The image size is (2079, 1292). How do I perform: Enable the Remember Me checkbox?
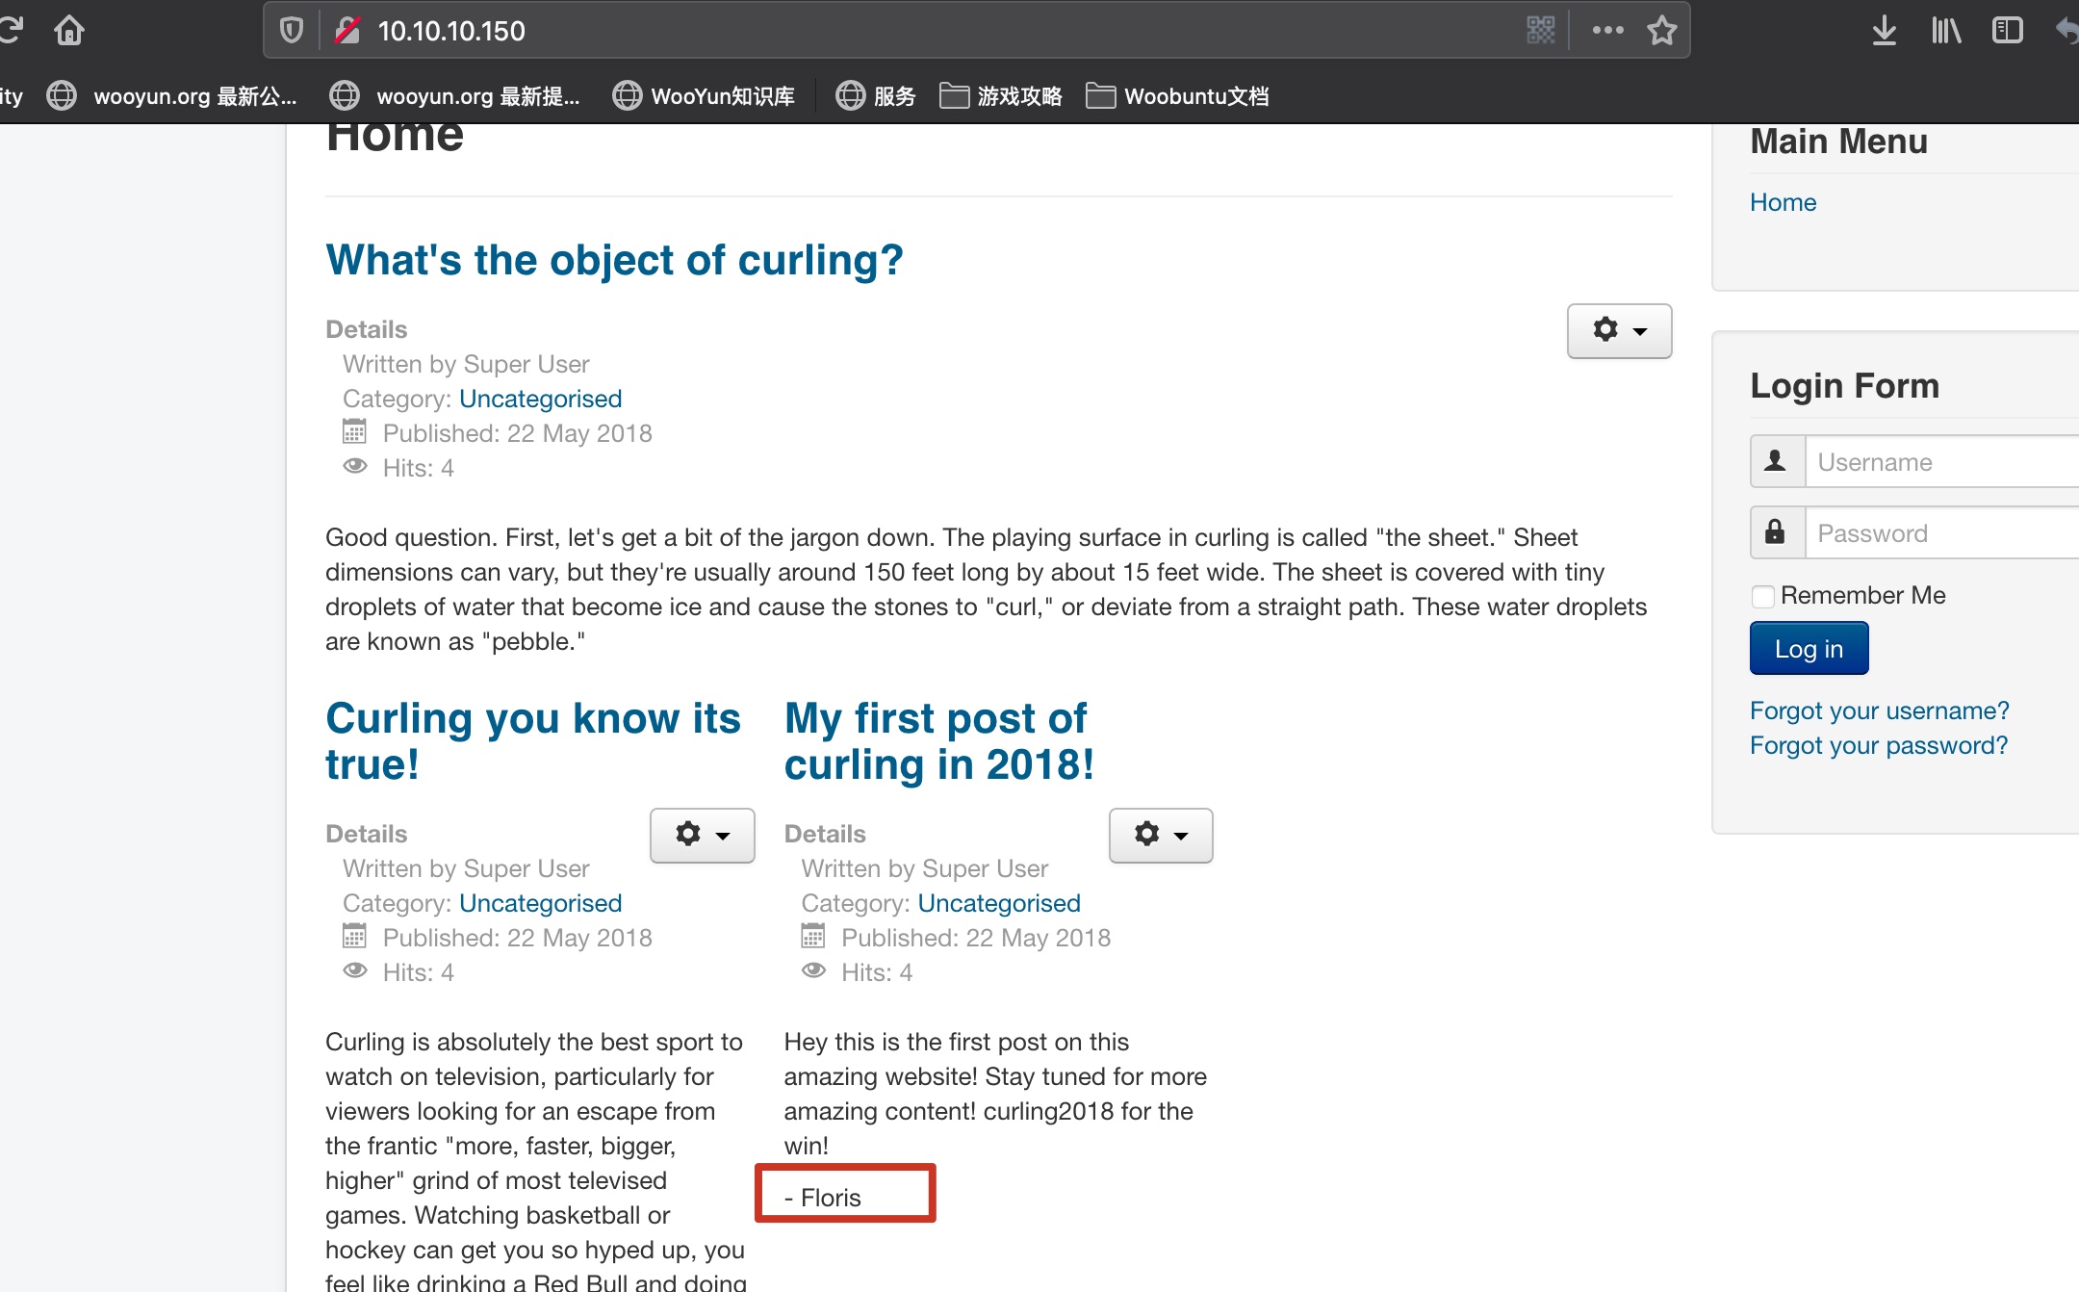pyautogui.click(x=1762, y=597)
